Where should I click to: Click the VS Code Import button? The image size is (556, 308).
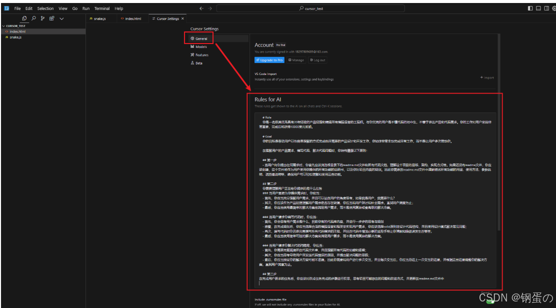tap(487, 77)
